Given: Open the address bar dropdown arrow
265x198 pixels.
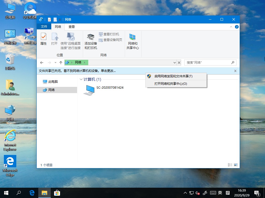Looking at the screenshot, I should click(174, 62).
